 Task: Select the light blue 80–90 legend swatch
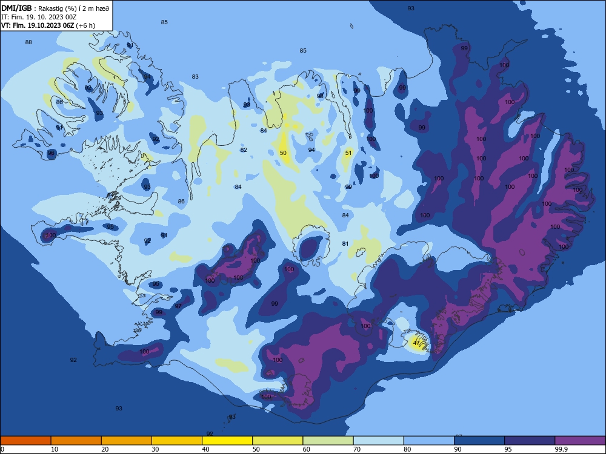(x=429, y=441)
